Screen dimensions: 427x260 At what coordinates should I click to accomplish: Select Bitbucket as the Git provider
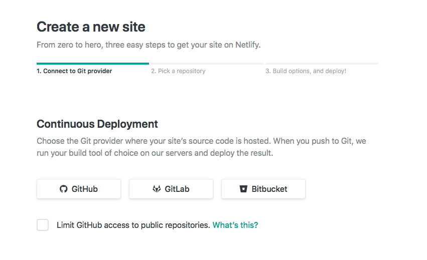[263, 189]
